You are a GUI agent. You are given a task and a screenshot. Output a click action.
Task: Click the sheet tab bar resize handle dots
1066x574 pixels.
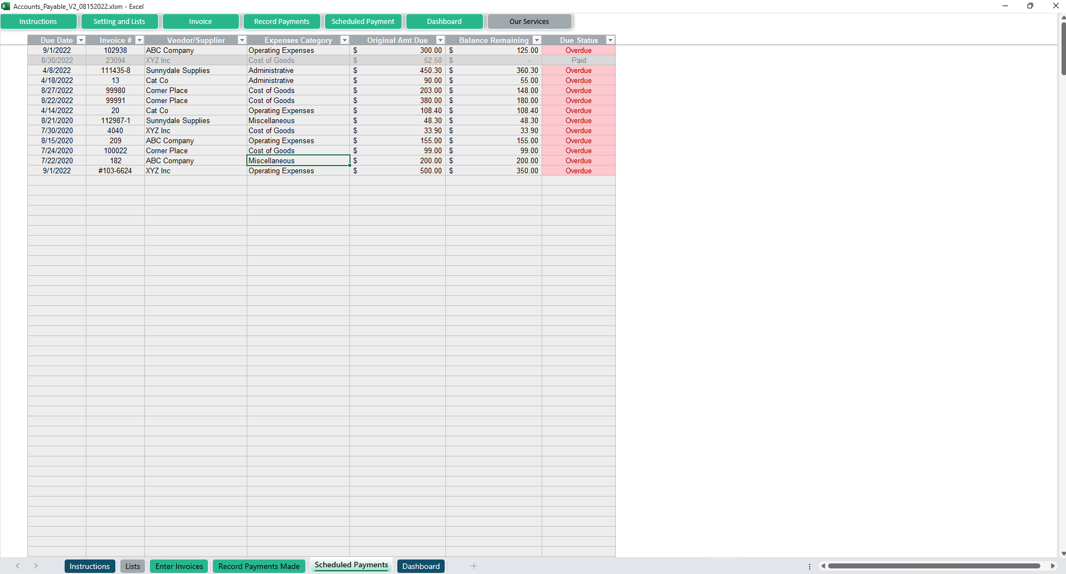point(810,566)
